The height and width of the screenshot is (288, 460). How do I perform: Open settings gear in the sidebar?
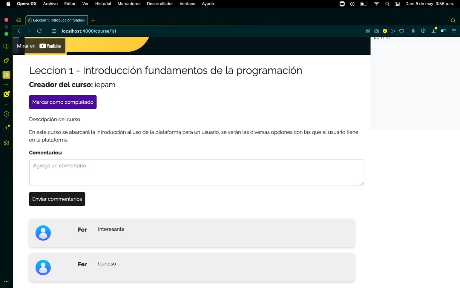pos(6,143)
